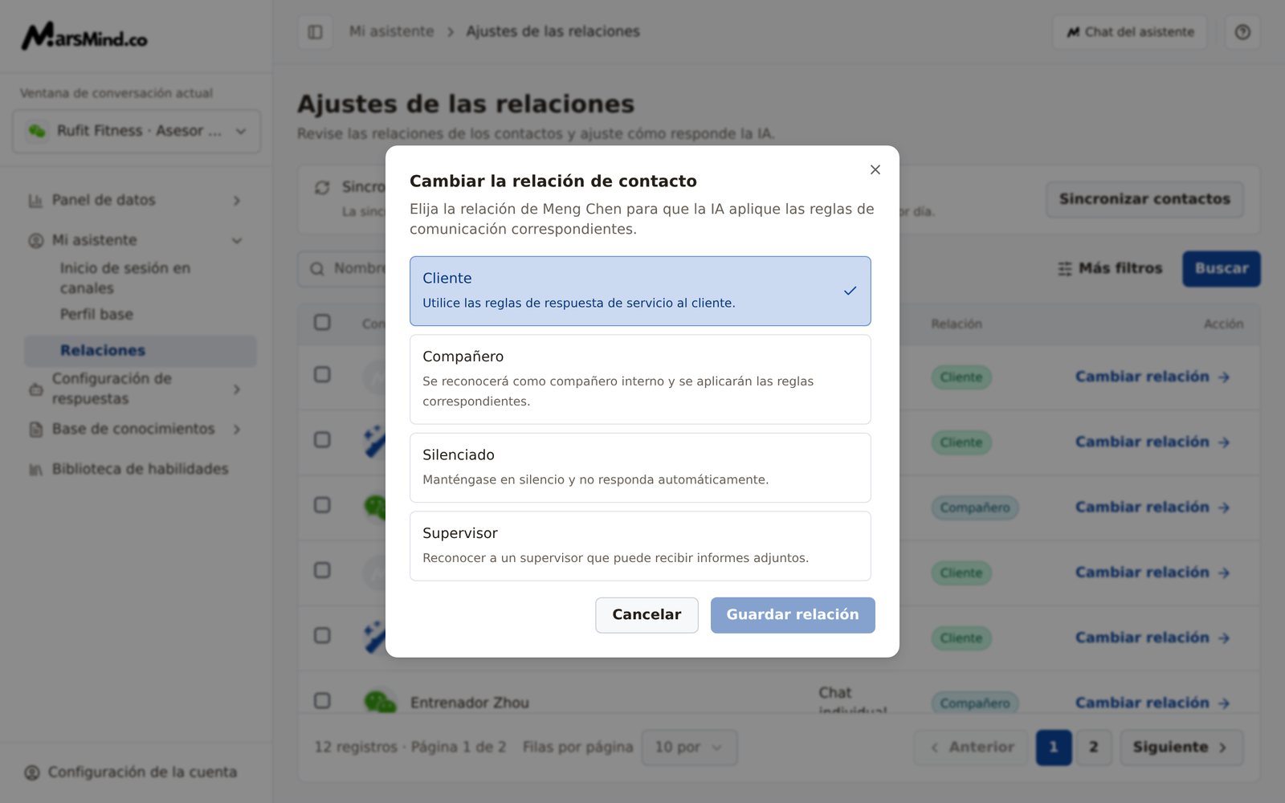
Task: Click the Siguiente page button
Action: tap(1181, 748)
